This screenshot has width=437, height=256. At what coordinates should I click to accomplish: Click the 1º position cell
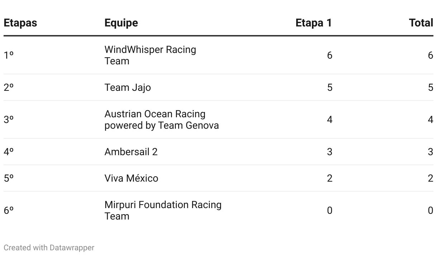coord(9,55)
